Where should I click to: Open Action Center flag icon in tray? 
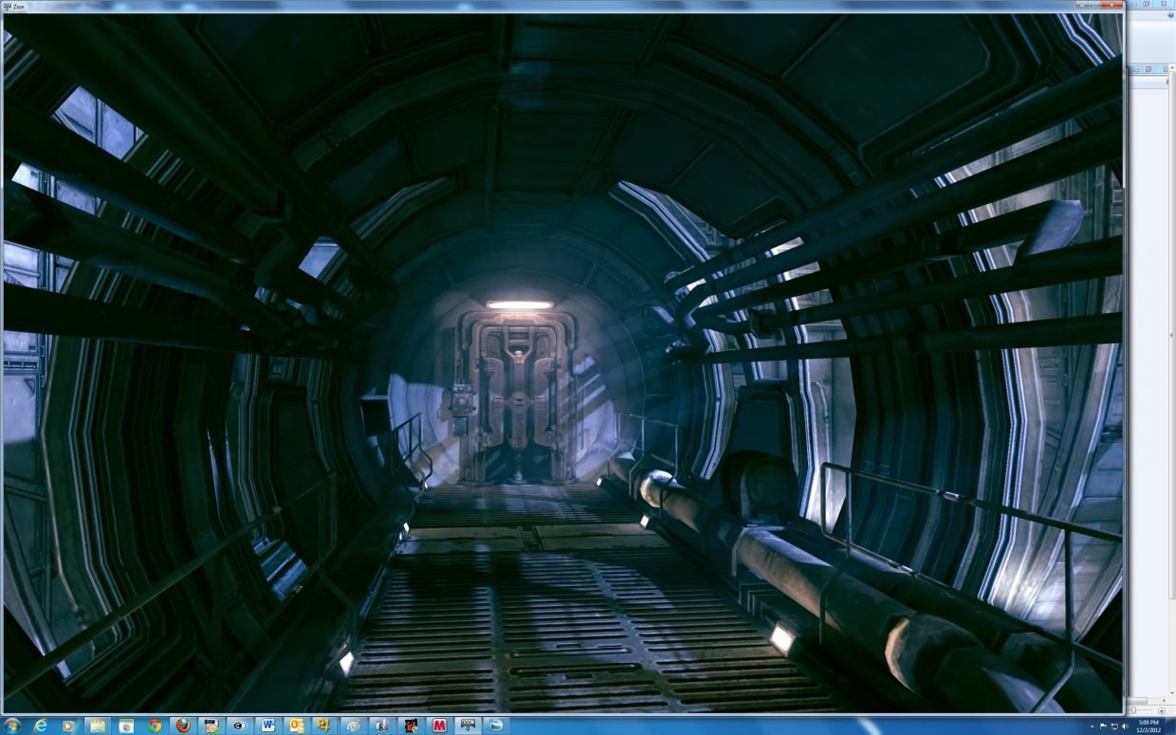(x=1103, y=726)
